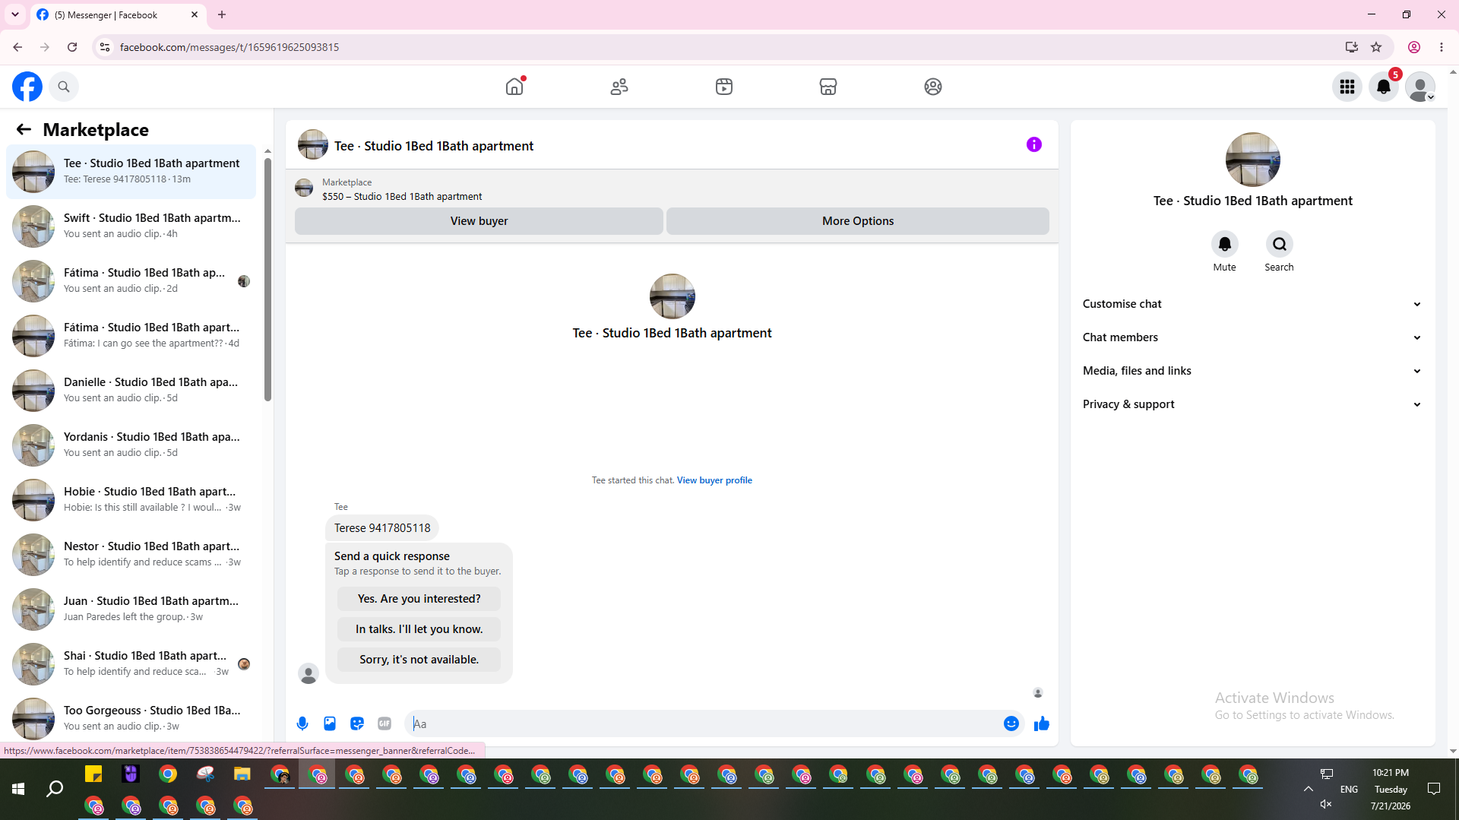1459x820 pixels.
Task: Open Facebook search magnifier
Action: coord(64,87)
